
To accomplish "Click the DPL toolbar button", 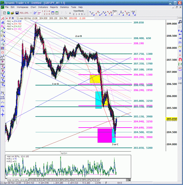I will (x=26, y=13).
